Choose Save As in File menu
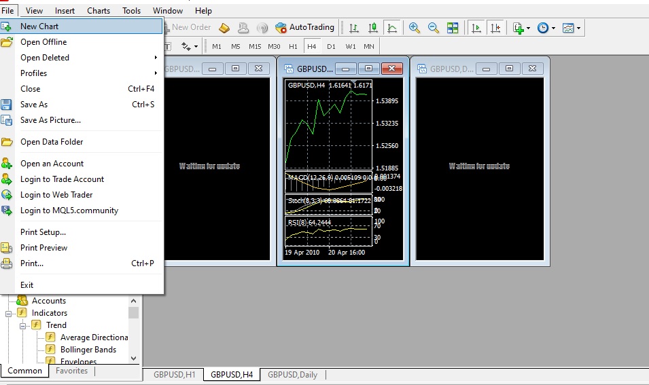Image resolution: width=649 pixels, height=385 pixels. 81,104
